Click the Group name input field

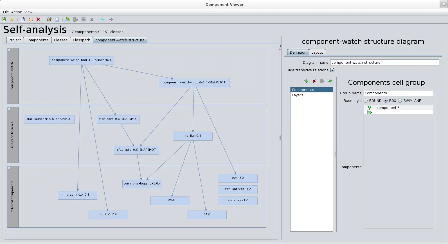(x=398, y=93)
